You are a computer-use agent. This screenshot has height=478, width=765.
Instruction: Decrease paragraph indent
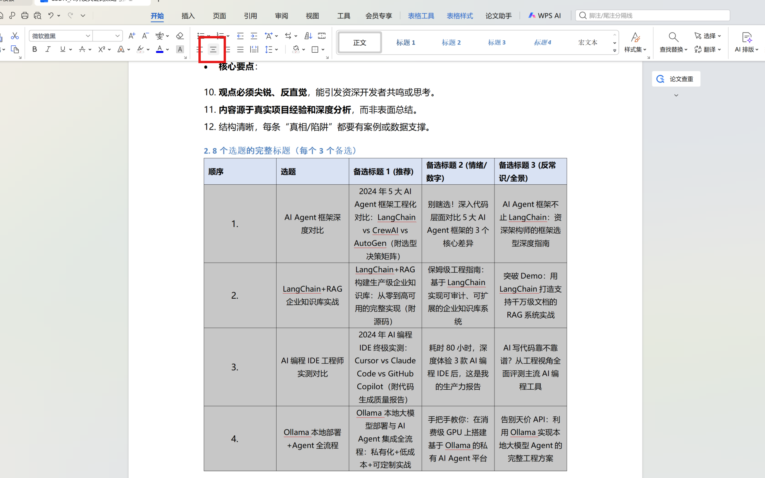(x=240, y=36)
